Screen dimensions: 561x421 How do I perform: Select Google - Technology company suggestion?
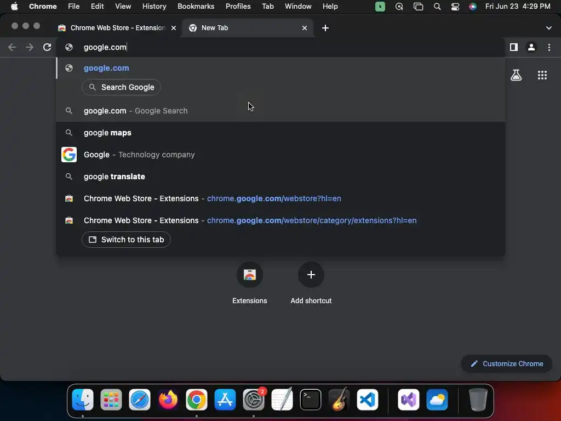(280, 155)
